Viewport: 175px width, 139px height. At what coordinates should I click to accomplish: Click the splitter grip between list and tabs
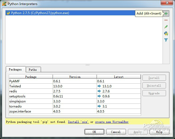coord(87,65)
